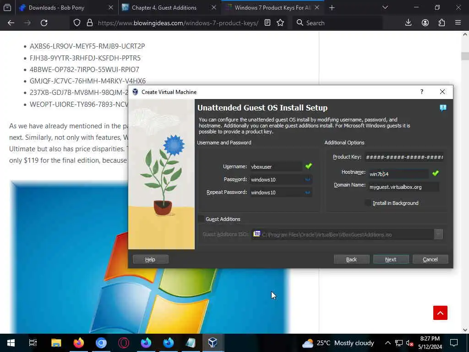Reload the page in Firefox

(x=44, y=23)
